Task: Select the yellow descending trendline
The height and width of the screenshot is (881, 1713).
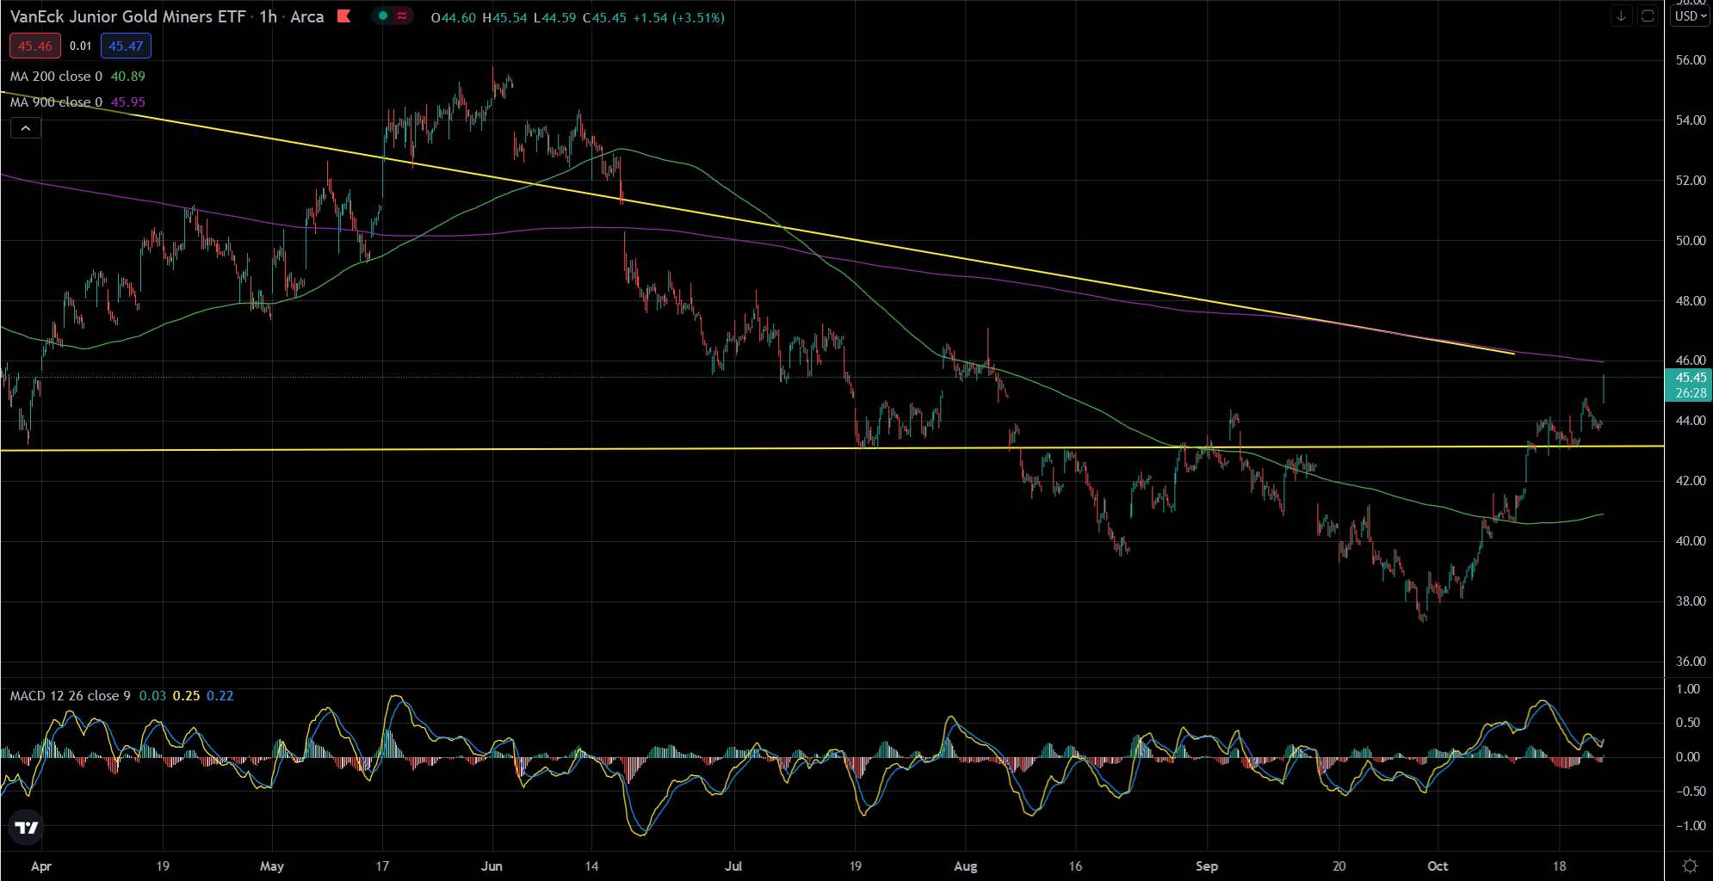Action: 758,223
